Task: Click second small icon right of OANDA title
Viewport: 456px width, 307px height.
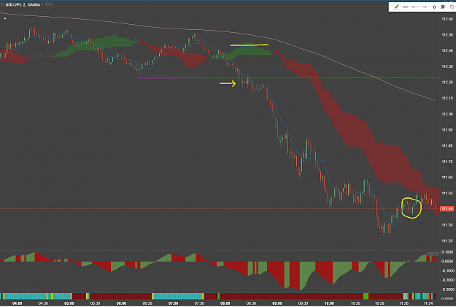Action: (51, 4)
